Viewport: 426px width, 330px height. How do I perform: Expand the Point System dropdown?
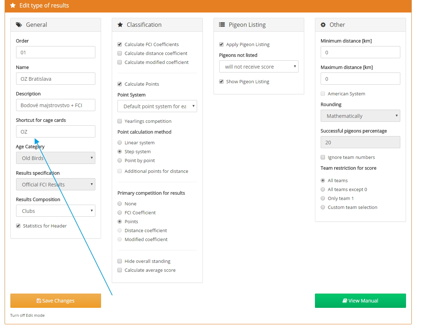pyautogui.click(x=157, y=106)
